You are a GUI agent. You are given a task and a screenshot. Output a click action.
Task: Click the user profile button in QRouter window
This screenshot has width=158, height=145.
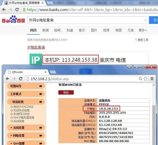129,67
